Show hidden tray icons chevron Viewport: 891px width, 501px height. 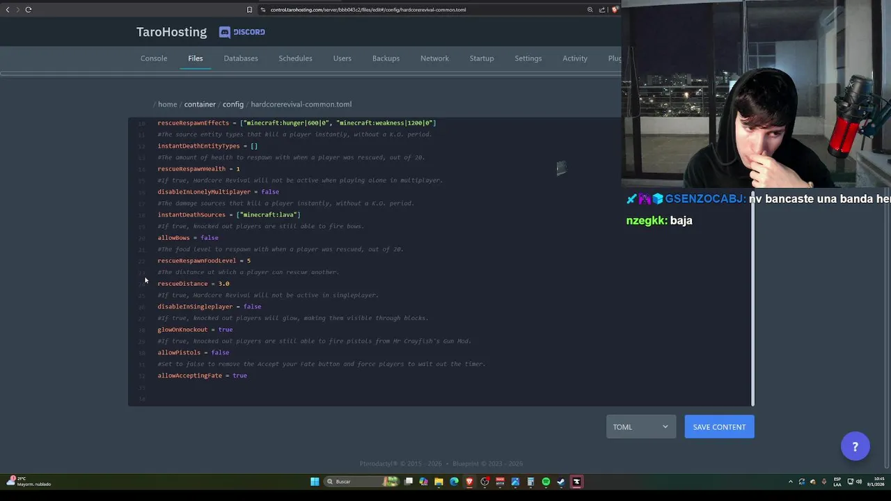(x=791, y=482)
